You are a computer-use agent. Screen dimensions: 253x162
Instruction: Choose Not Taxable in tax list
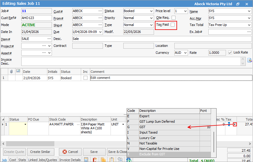click(169, 143)
